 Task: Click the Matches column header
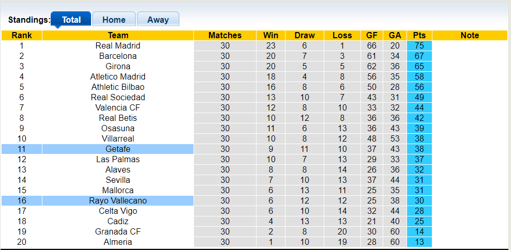[225, 35]
